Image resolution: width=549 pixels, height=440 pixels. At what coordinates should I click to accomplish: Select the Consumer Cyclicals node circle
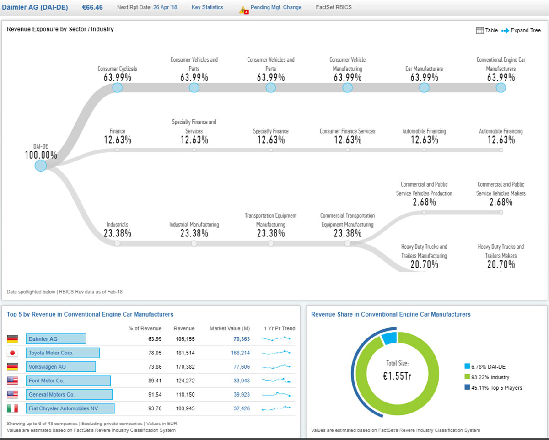[x=118, y=87]
